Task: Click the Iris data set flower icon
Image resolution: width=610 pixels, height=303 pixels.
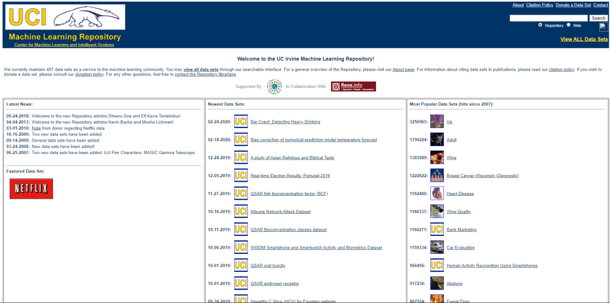Action: click(x=437, y=121)
